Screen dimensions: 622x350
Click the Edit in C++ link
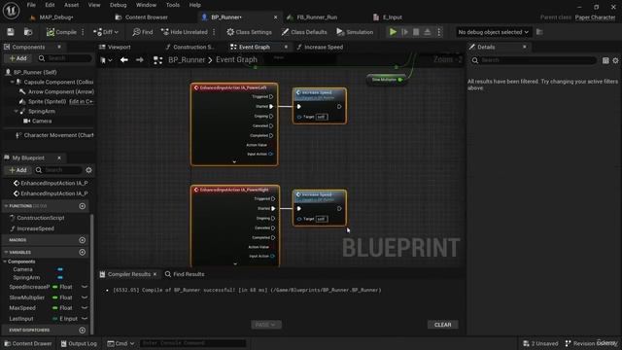point(81,101)
